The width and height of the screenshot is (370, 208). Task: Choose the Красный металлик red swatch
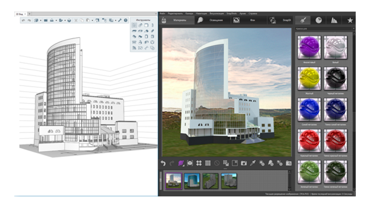pyautogui.click(x=309, y=141)
